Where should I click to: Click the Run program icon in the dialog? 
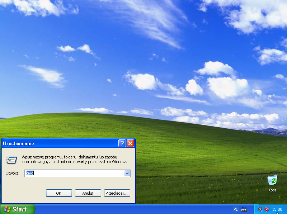pos(12,160)
